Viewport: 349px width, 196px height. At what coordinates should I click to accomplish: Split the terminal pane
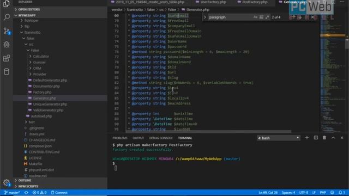[316, 138]
